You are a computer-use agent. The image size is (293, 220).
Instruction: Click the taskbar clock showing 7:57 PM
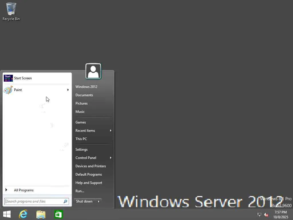[x=280, y=215]
